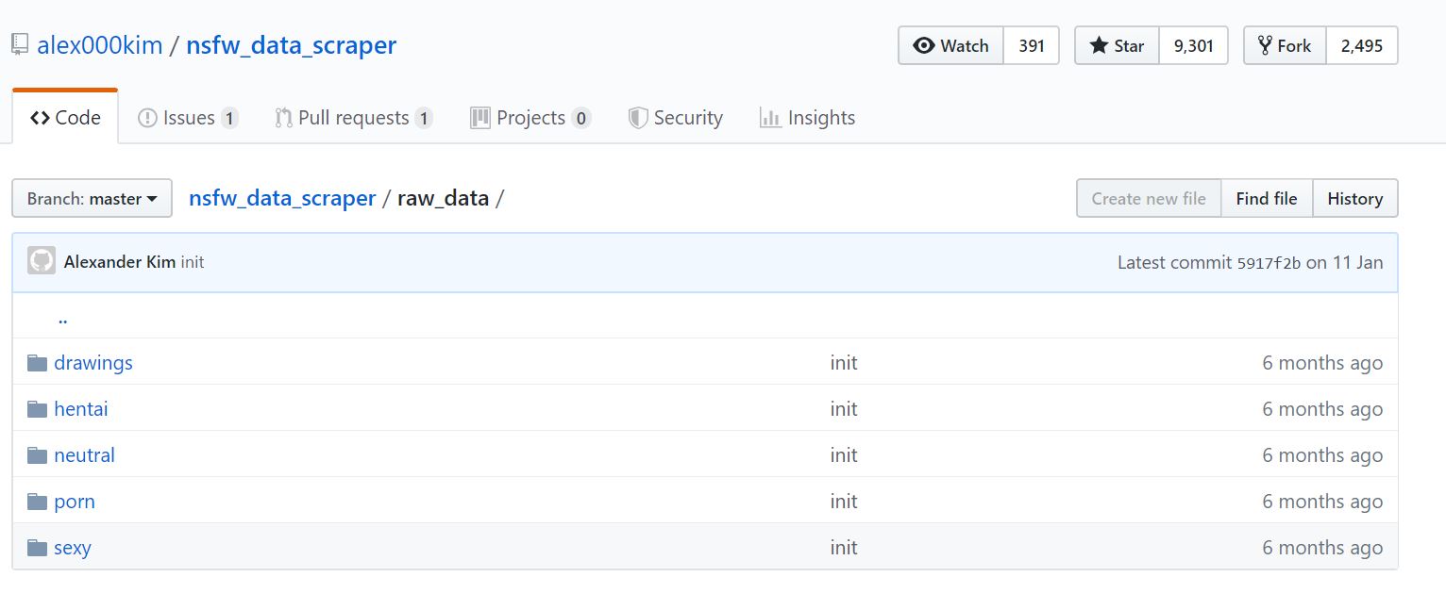The width and height of the screenshot is (1446, 610).
Task: Click the Alexander Kim author name
Action: [120, 262]
